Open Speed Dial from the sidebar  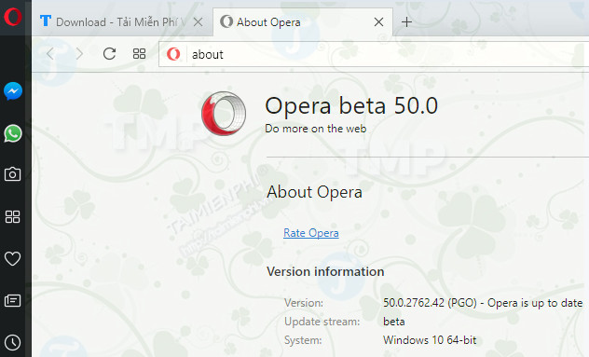point(12,216)
